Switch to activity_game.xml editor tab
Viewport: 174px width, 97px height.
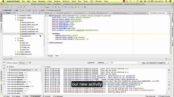[64, 13]
